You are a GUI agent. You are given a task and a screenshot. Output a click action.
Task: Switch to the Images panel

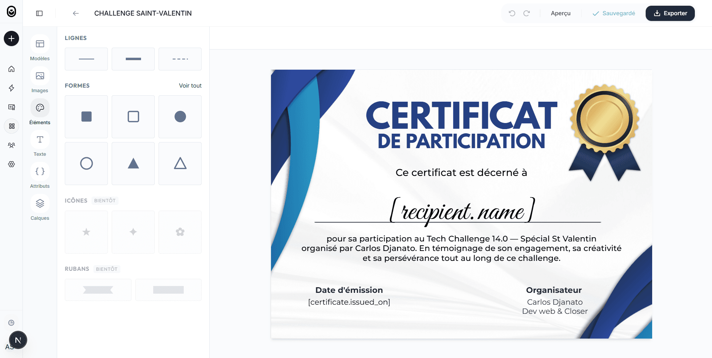(x=40, y=76)
